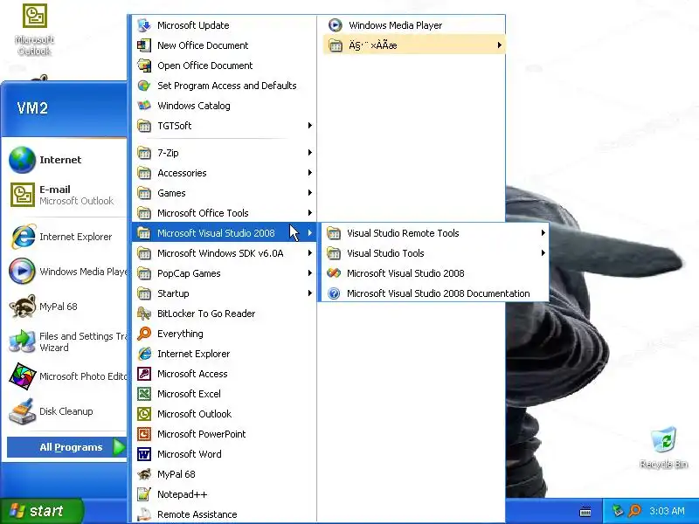This screenshot has width=699, height=524.
Task: Expand the Visual Studio Remote Tools arrow
Action: coord(543,233)
